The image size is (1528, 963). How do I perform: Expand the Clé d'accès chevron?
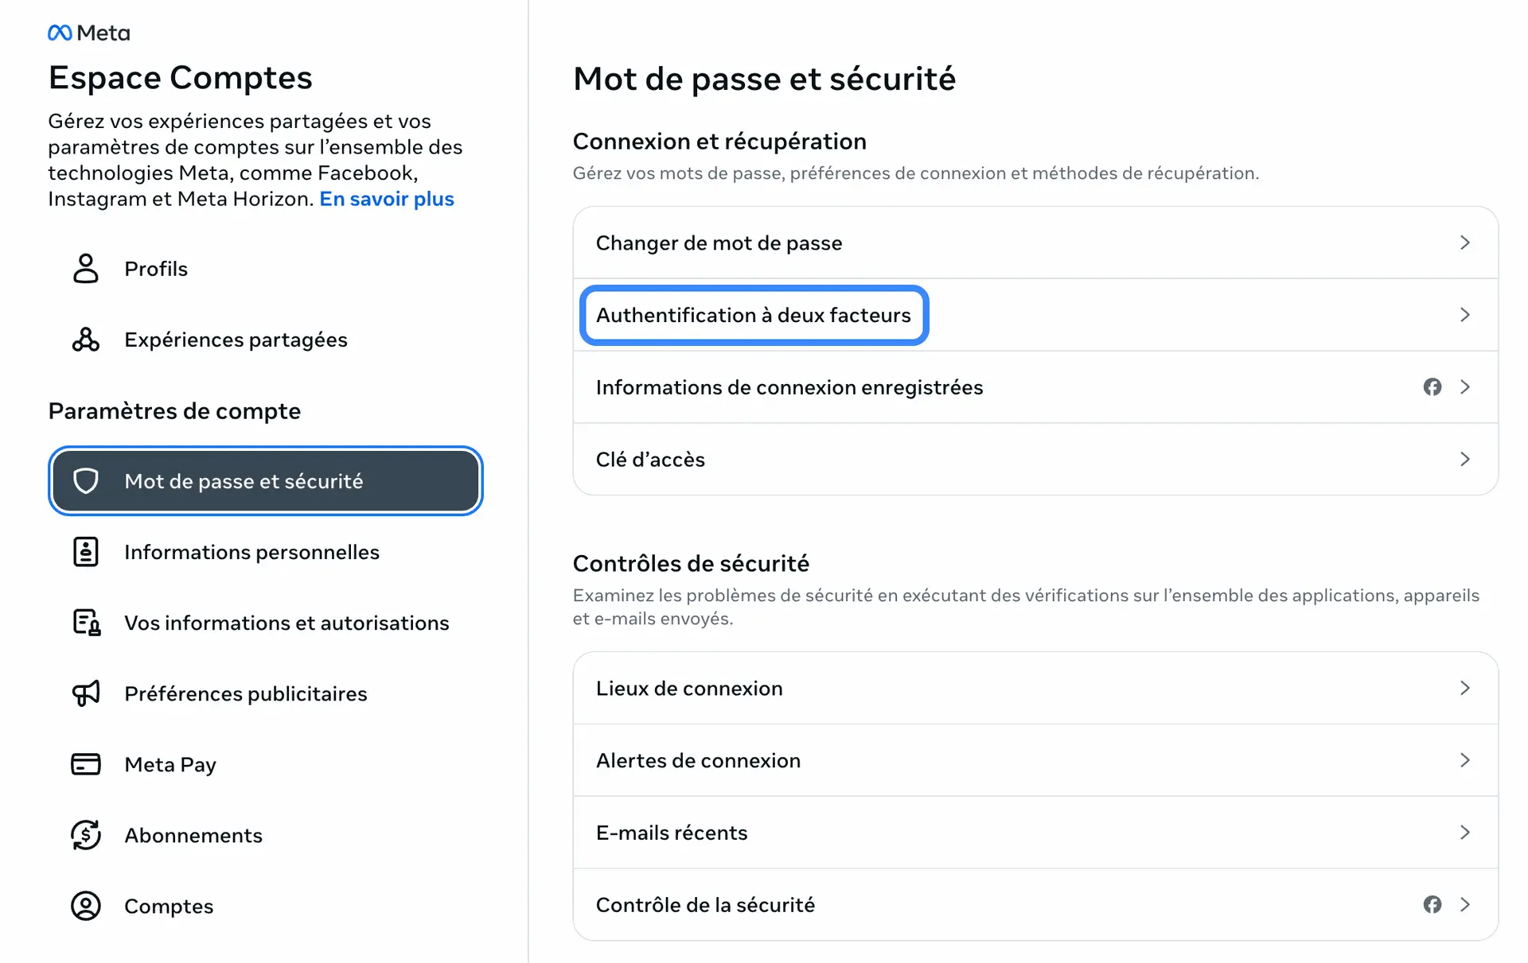1464,460
